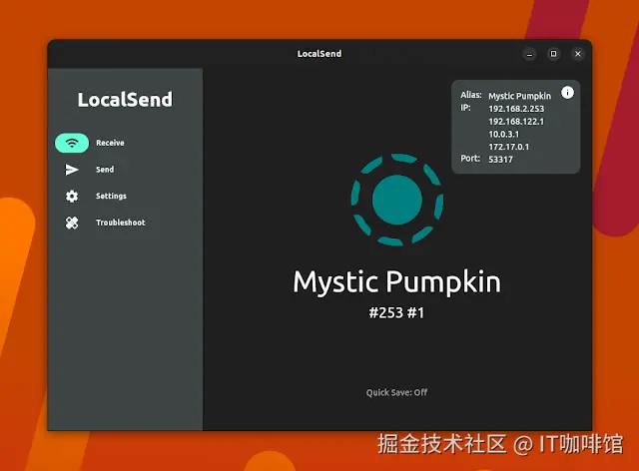Click the LocalSend window title
The height and width of the screenshot is (471, 639).
(x=319, y=54)
